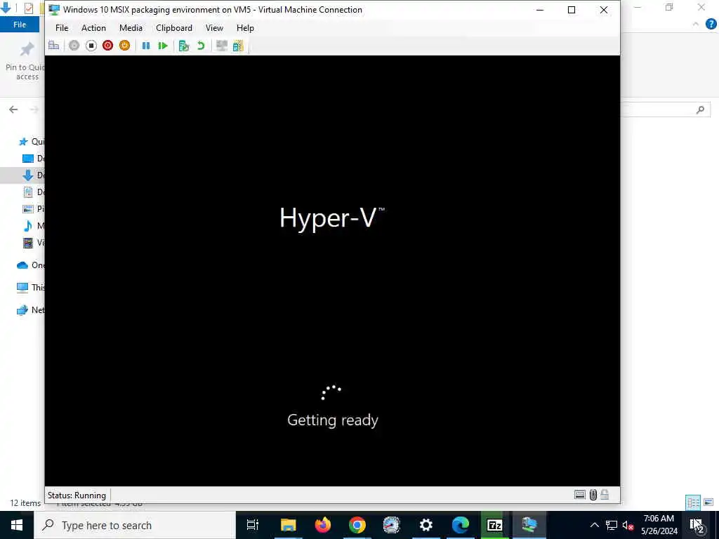Show hidden system tray icons
Viewport: 719px width, 539px height.
pyautogui.click(x=594, y=525)
